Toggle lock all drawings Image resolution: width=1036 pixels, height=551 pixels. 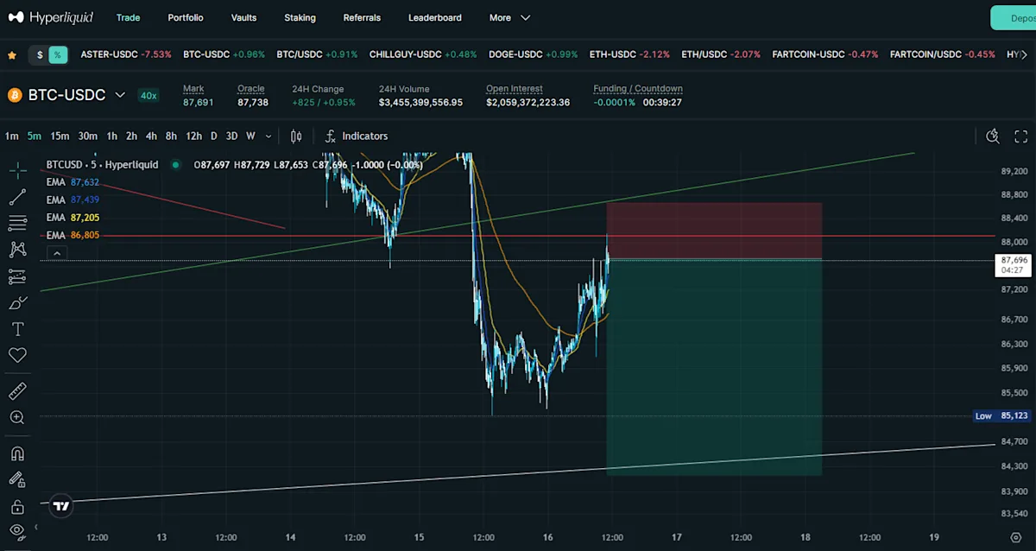coord(17,506)
